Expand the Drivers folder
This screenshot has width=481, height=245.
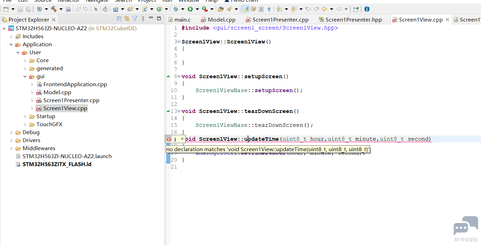(x=11, y=140)
